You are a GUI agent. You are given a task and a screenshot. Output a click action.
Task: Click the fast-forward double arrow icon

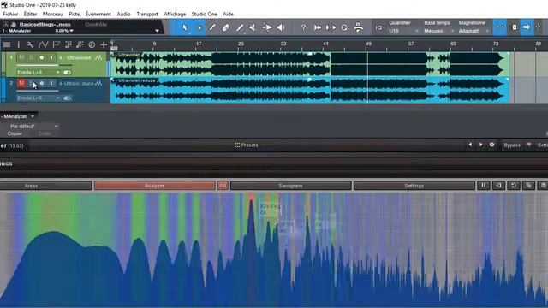click(318, 27)
